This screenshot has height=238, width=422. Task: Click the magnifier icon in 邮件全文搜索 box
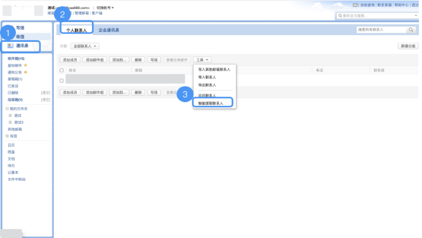pos(340,16)
